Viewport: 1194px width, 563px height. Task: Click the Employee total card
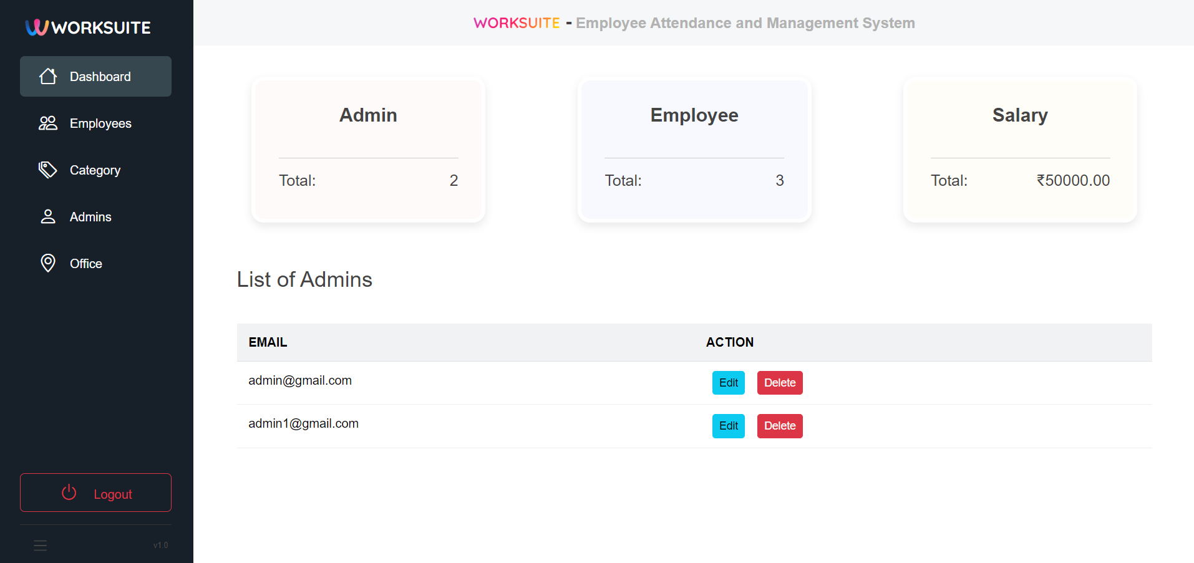(x=694, y=150)
